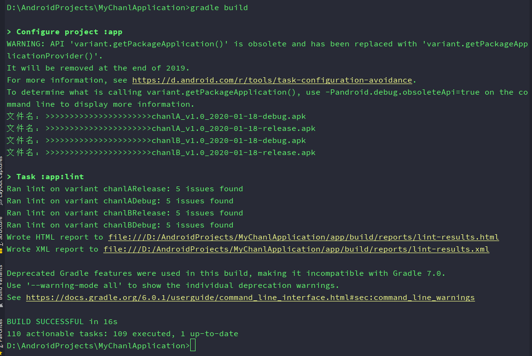Click the 'gradle build' command text
This screenshot has height=356, width=532.
pyautogui.click(x=219, y=7)
